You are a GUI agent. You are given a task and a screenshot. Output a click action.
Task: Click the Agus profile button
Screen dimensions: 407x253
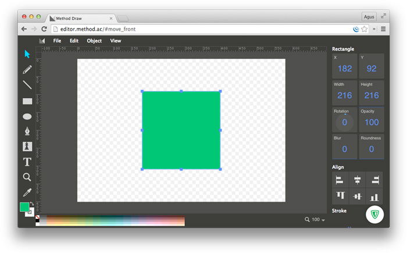click(x=369, y=17)
